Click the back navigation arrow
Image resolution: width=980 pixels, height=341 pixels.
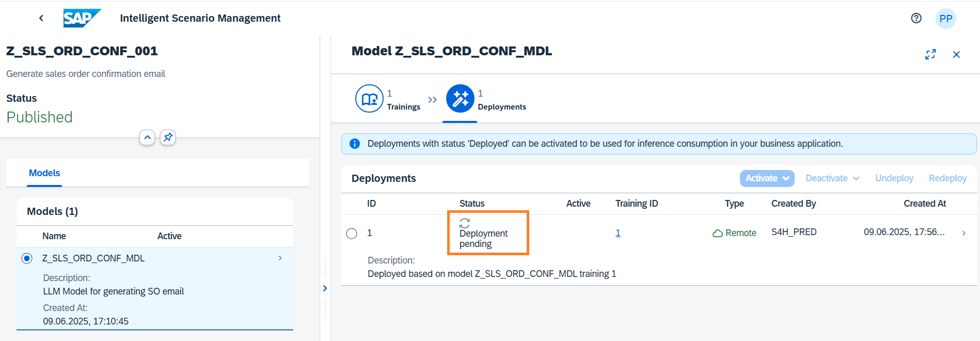[41, 18]
